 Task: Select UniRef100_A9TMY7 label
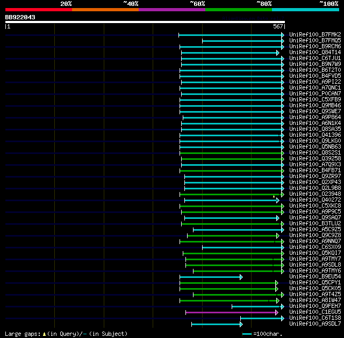[x=315, y=259]
